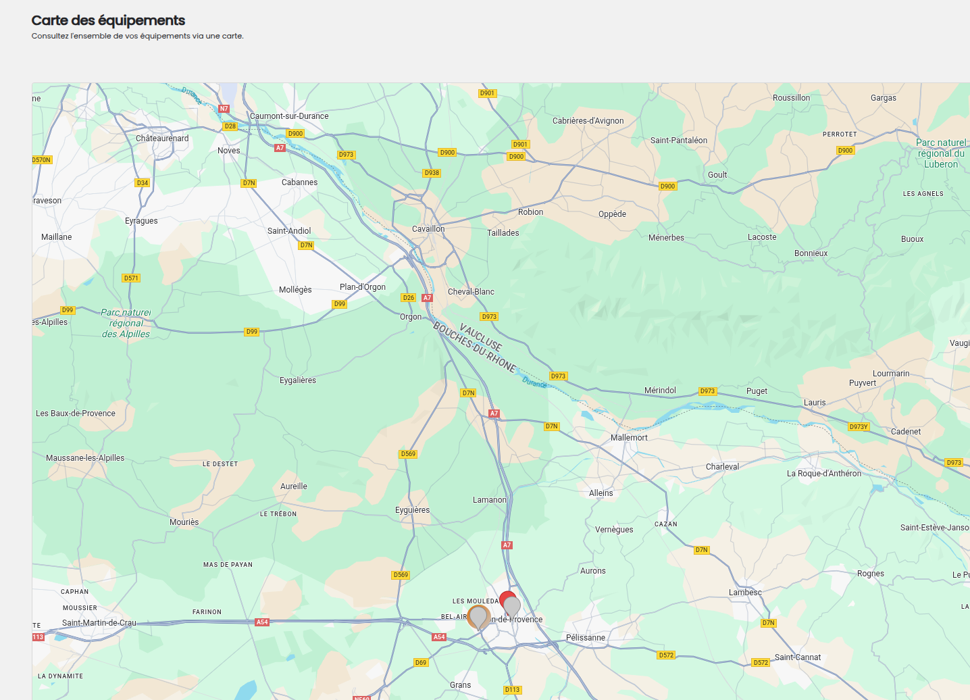Image resolution: width=970 pixels, height=700 pixels.
Task: Click the Eyguières town label
Action: [412, 510]
